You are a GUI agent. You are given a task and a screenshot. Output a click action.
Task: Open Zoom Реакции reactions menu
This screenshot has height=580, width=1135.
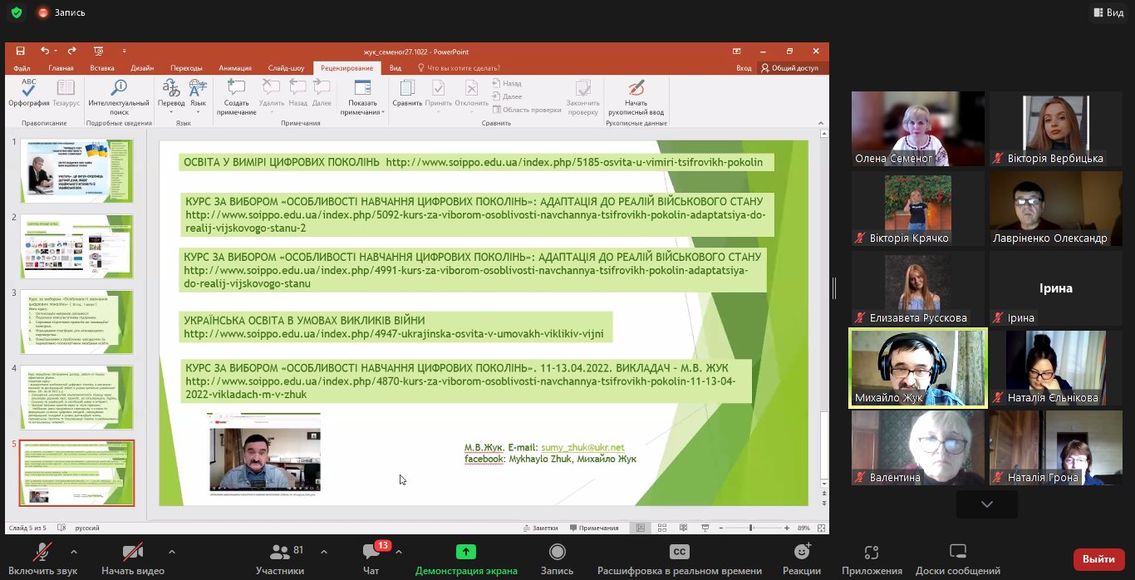tap(802, 559)
